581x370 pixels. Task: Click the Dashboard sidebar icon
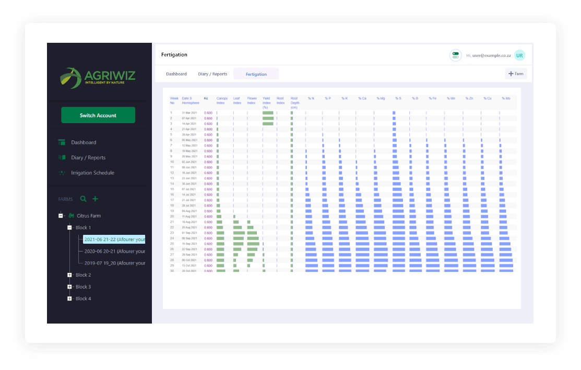[x=62, y=142]
